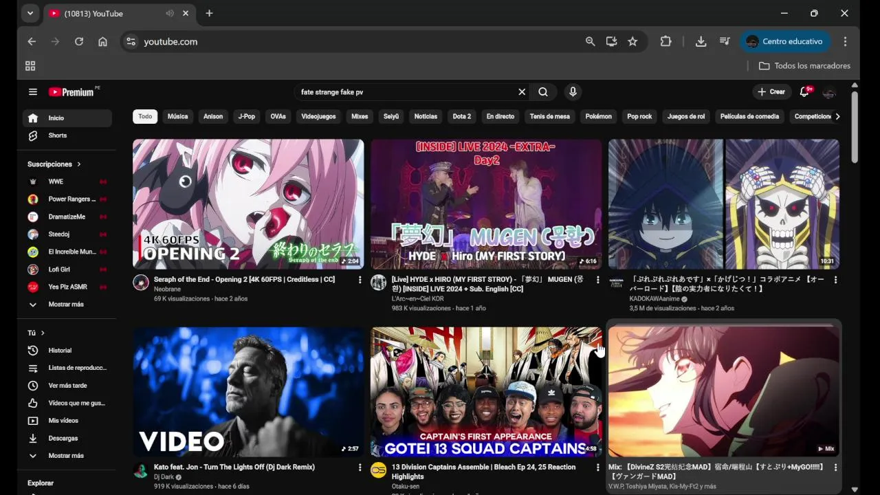Open Mis vídeos
Screen dimensions: 880x495
coord(67,421)
